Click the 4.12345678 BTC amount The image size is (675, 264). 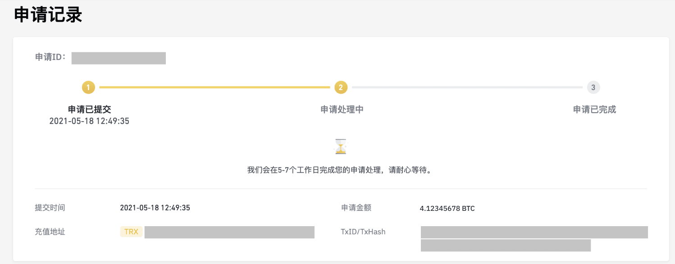(x=447, y=209)
